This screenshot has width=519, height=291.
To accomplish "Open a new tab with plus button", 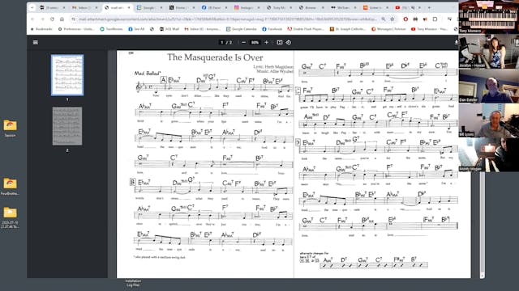I will [429, 7].
